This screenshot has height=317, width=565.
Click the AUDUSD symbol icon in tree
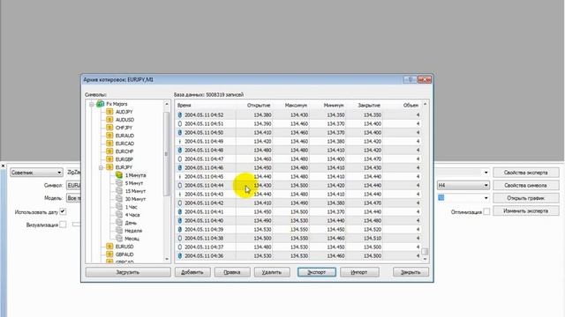pos(109,120)
